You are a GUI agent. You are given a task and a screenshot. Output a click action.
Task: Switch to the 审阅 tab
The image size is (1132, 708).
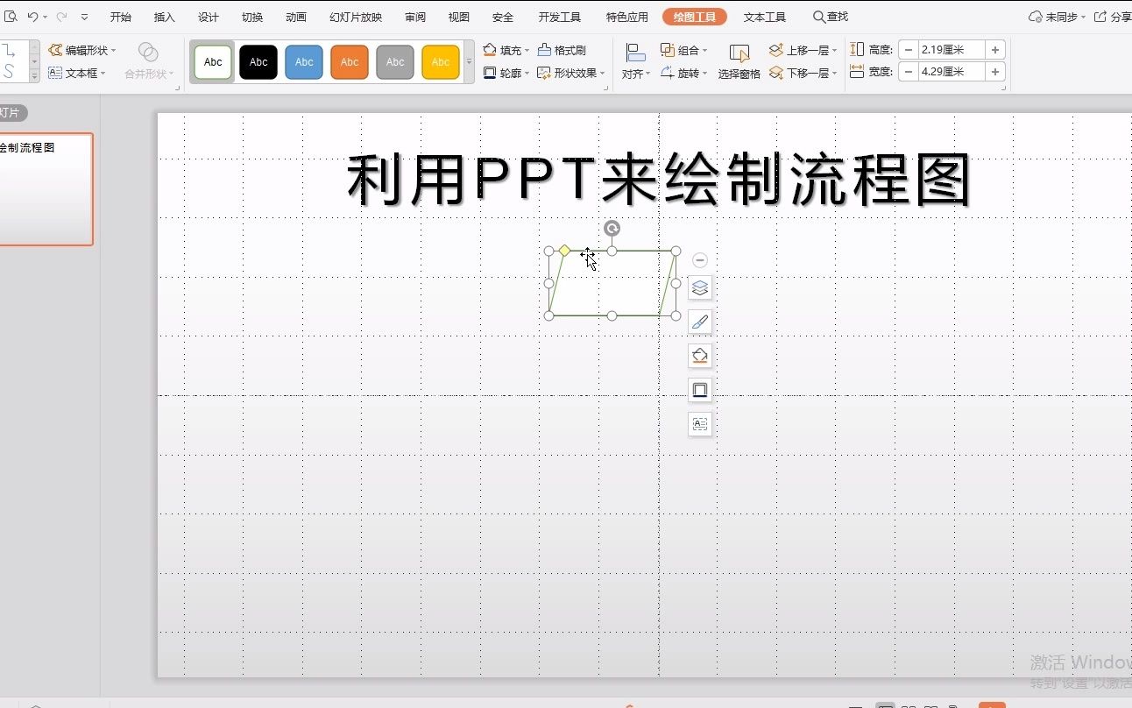click(x=415, y=17)
